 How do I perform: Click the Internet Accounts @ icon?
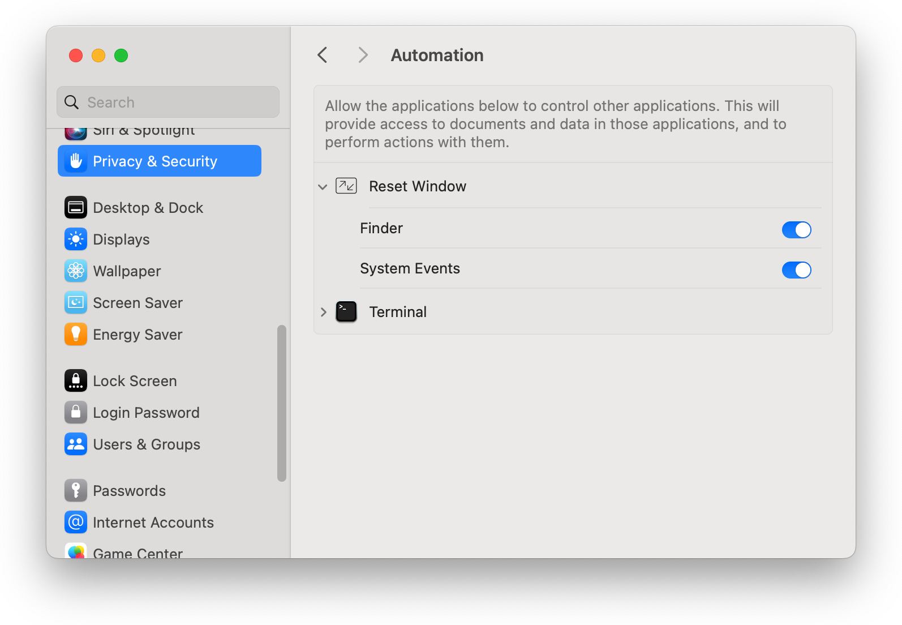point(76,523)
